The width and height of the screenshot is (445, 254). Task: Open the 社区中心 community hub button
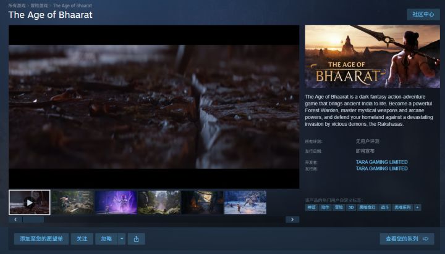pyautogui.click(x=423, y=14)
